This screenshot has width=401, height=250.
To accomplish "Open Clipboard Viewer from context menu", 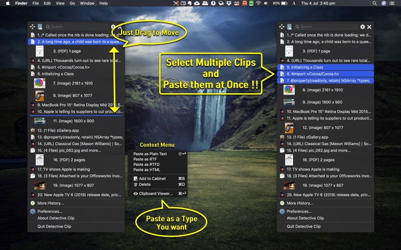I will coord(157,193).
